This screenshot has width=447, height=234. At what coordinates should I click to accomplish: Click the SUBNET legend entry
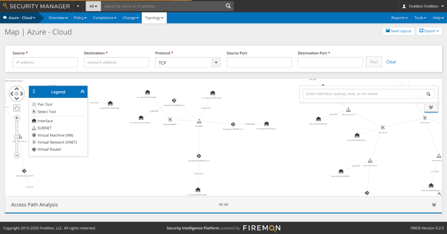(41, 128)
